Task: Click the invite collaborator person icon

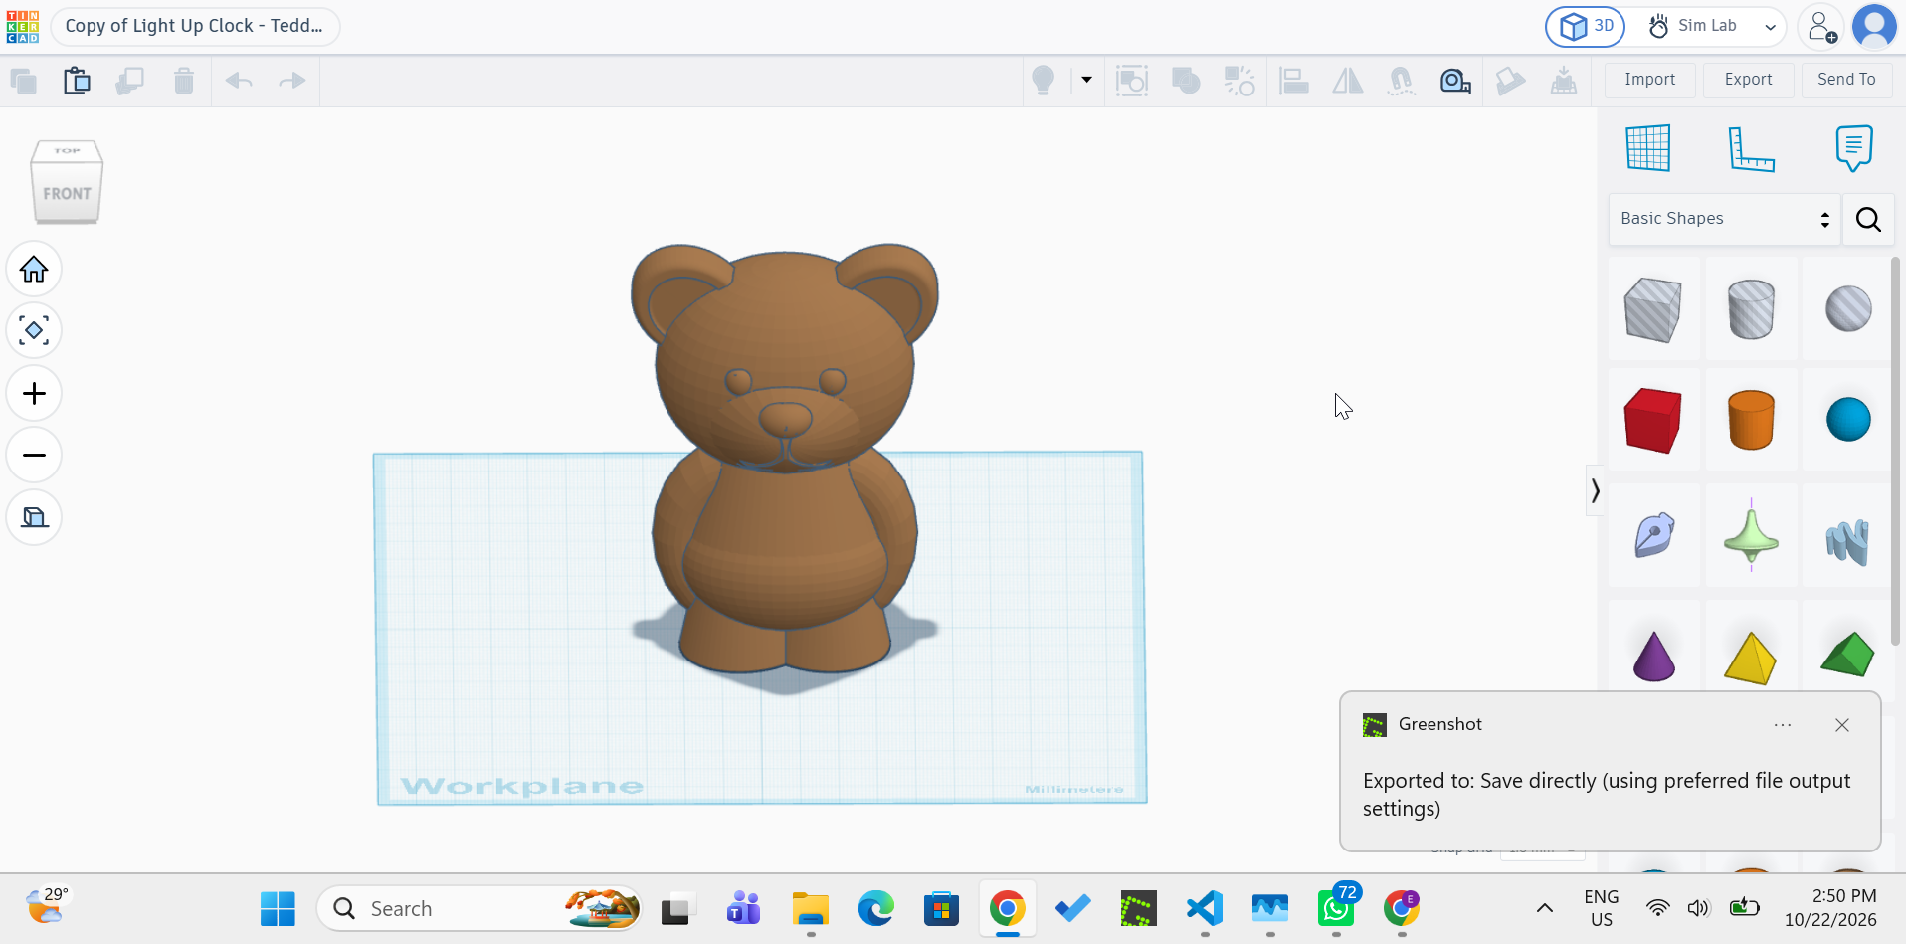Action: coord(1821,26)
